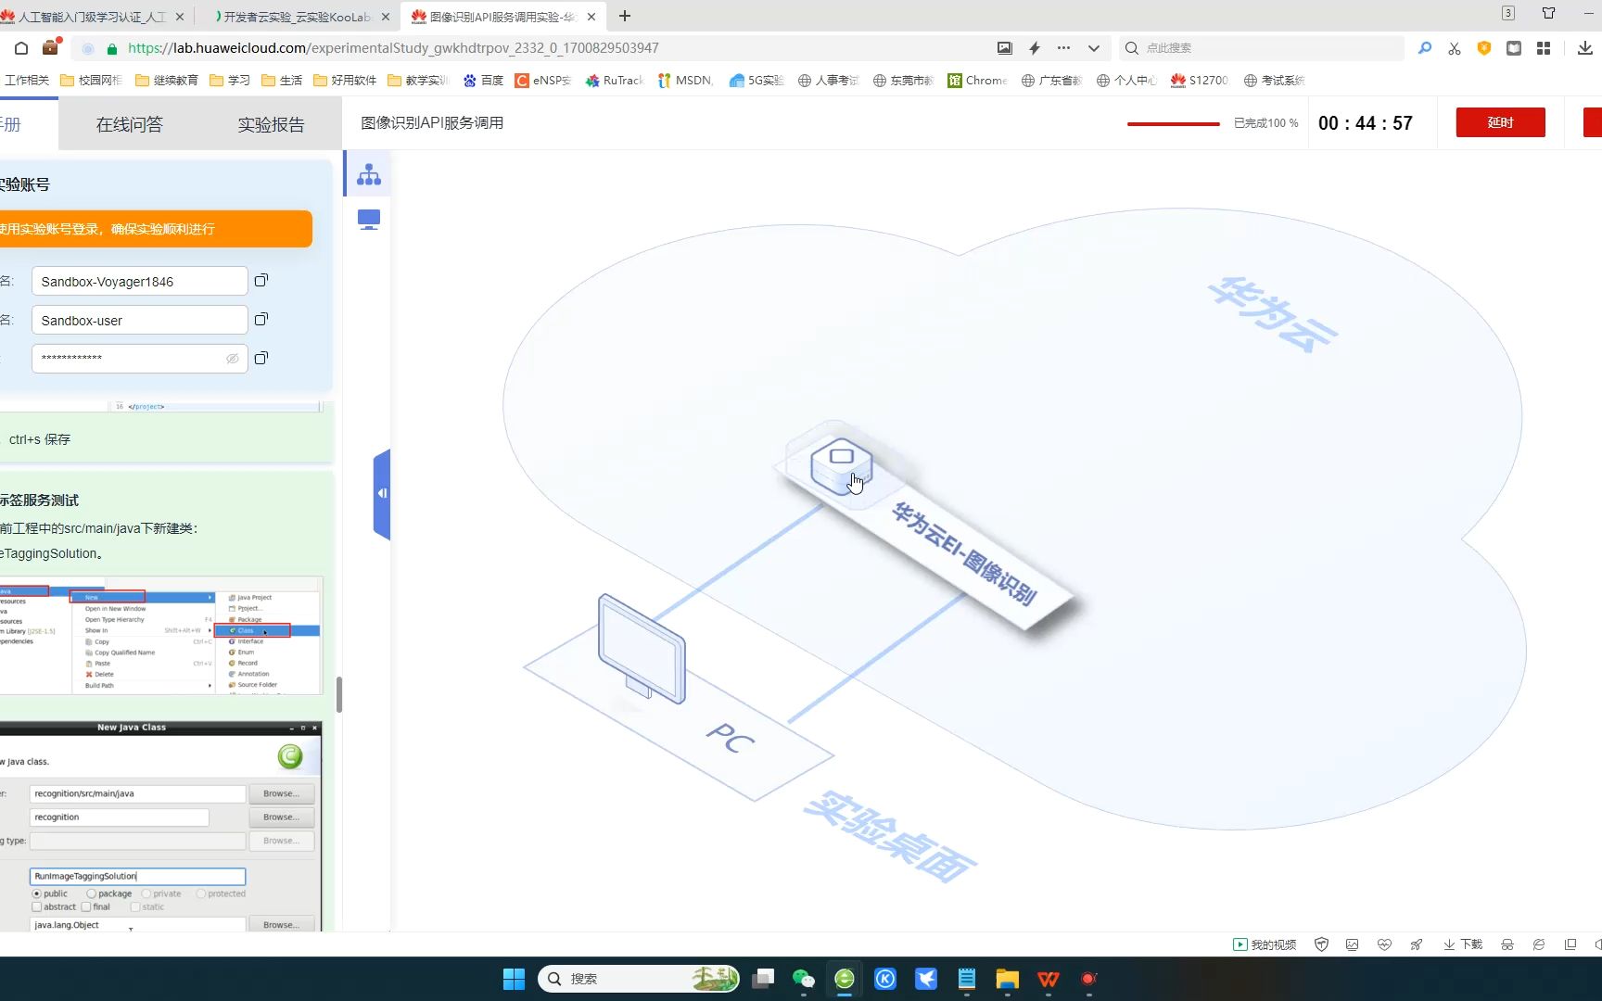Open WPS Office from taskbar
Viewport: 1602px width, 1001px height.
click(x=1048, y=979)
